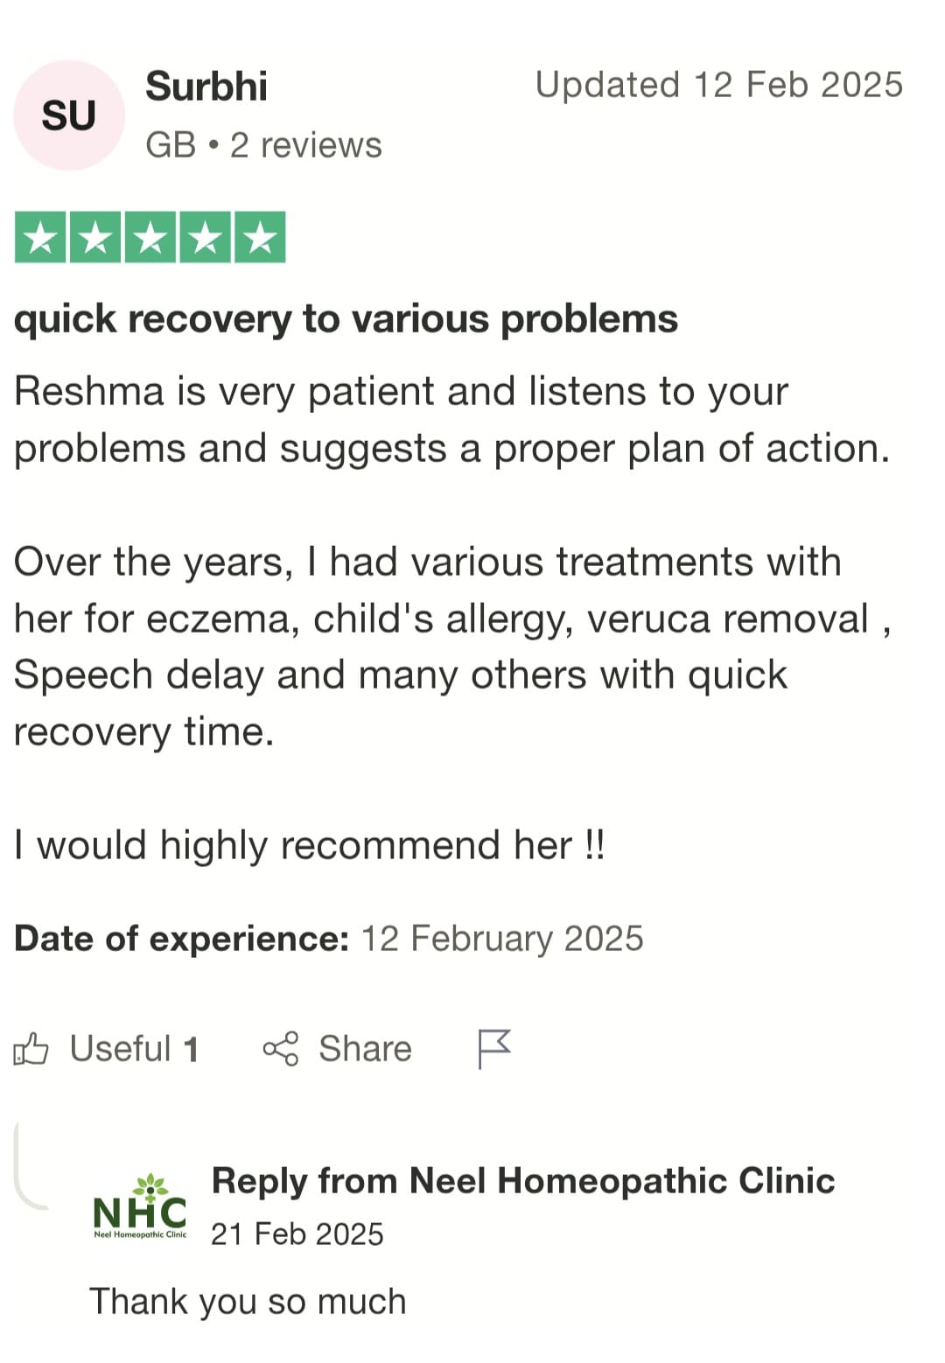Open reviewer Surbhi's profile name
The image size is (945, 1363).
click(206, 87)
